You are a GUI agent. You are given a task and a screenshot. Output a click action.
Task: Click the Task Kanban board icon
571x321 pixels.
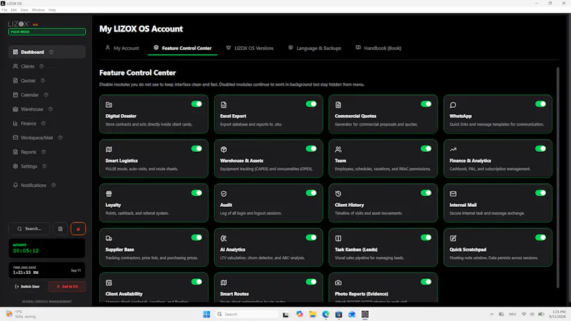point(338,238)
